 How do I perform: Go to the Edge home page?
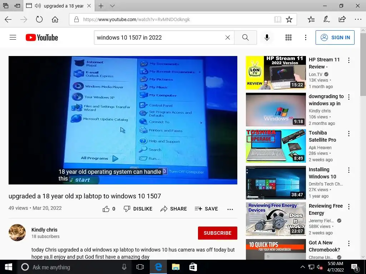coord(55,19)
